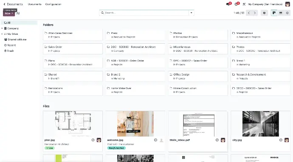Click the folder icon of Home Construction
The height and width of the screenshot is (162, 293).
coord(171,88)
